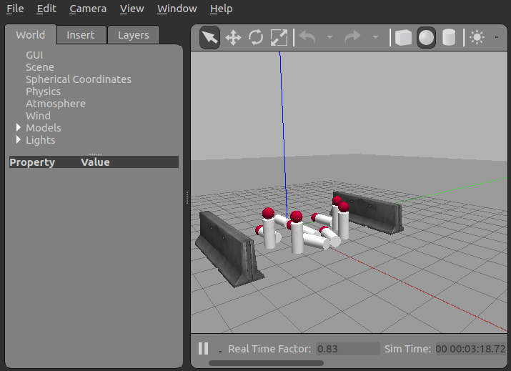Activate the scale mode tool
The height and width of the screenshot is (371, 511).
[x=279, y=37]
